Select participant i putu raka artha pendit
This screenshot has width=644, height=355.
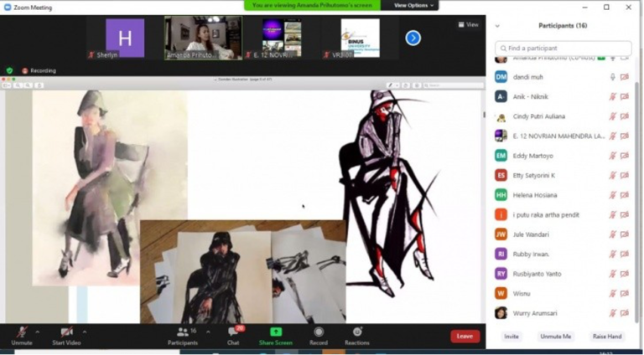click(563, 215)
